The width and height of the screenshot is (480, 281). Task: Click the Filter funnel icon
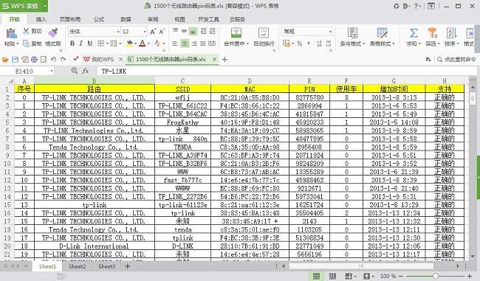432,33
